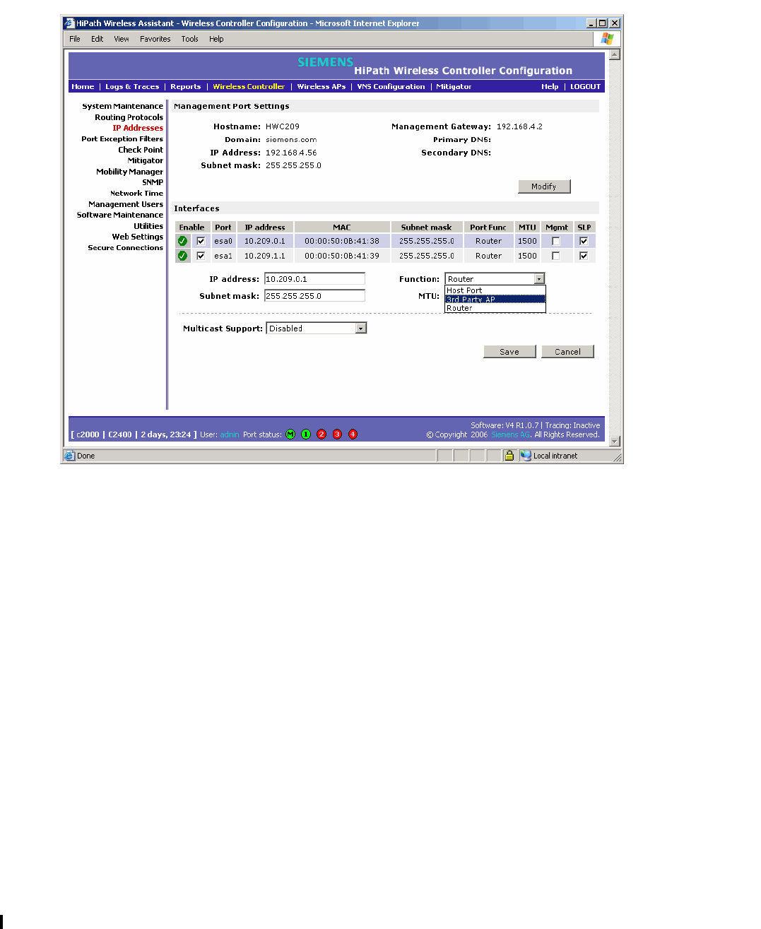Open the Logs & Traces tab
Screen dimensions: 761x929
132,87
